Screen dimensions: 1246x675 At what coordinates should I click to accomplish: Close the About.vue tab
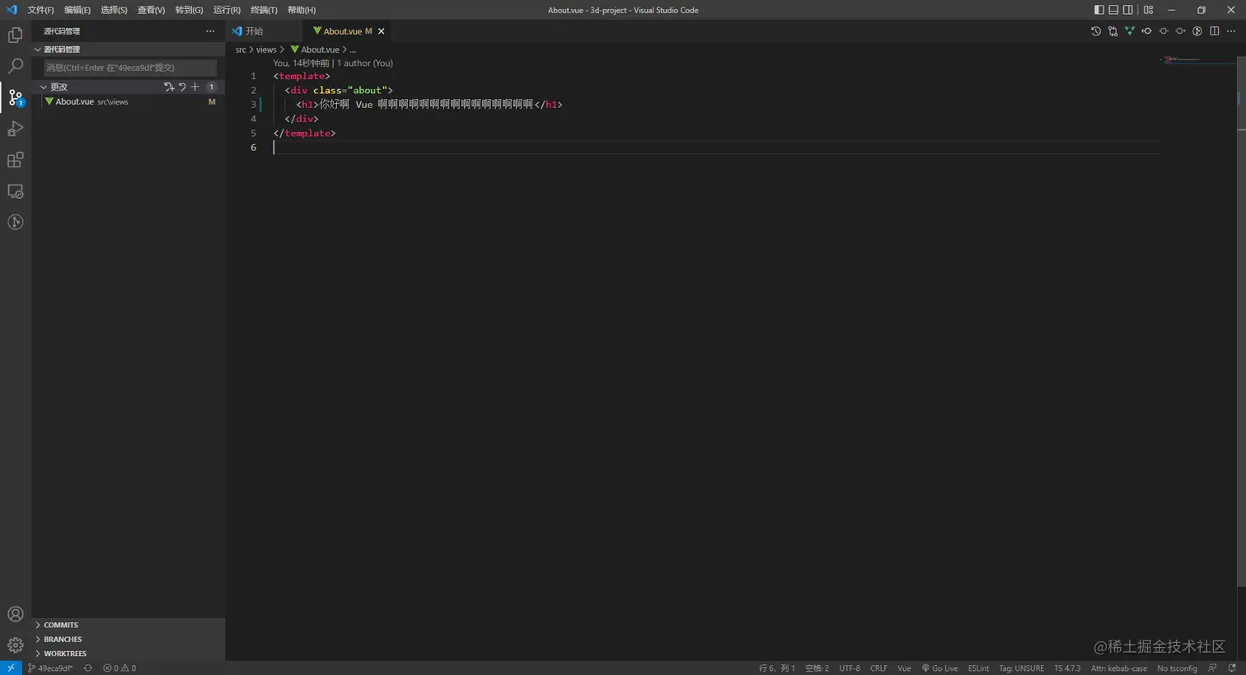click(x=381, y=31)
